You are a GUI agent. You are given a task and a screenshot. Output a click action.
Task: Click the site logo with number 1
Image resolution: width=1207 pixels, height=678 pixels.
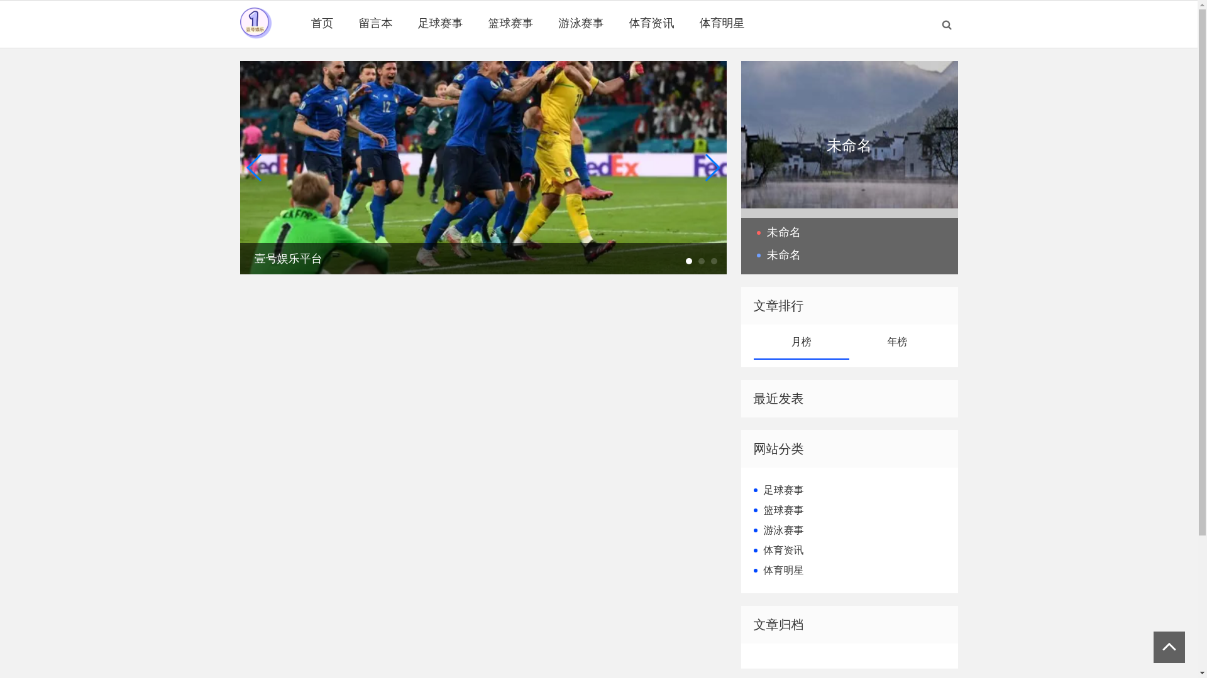tap(255, 23)
